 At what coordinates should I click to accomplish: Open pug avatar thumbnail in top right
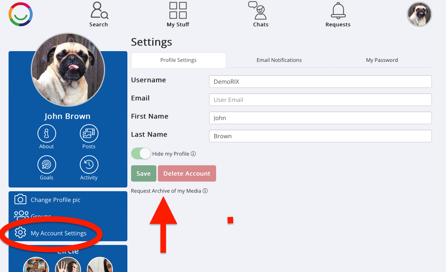tap(420, 14)
